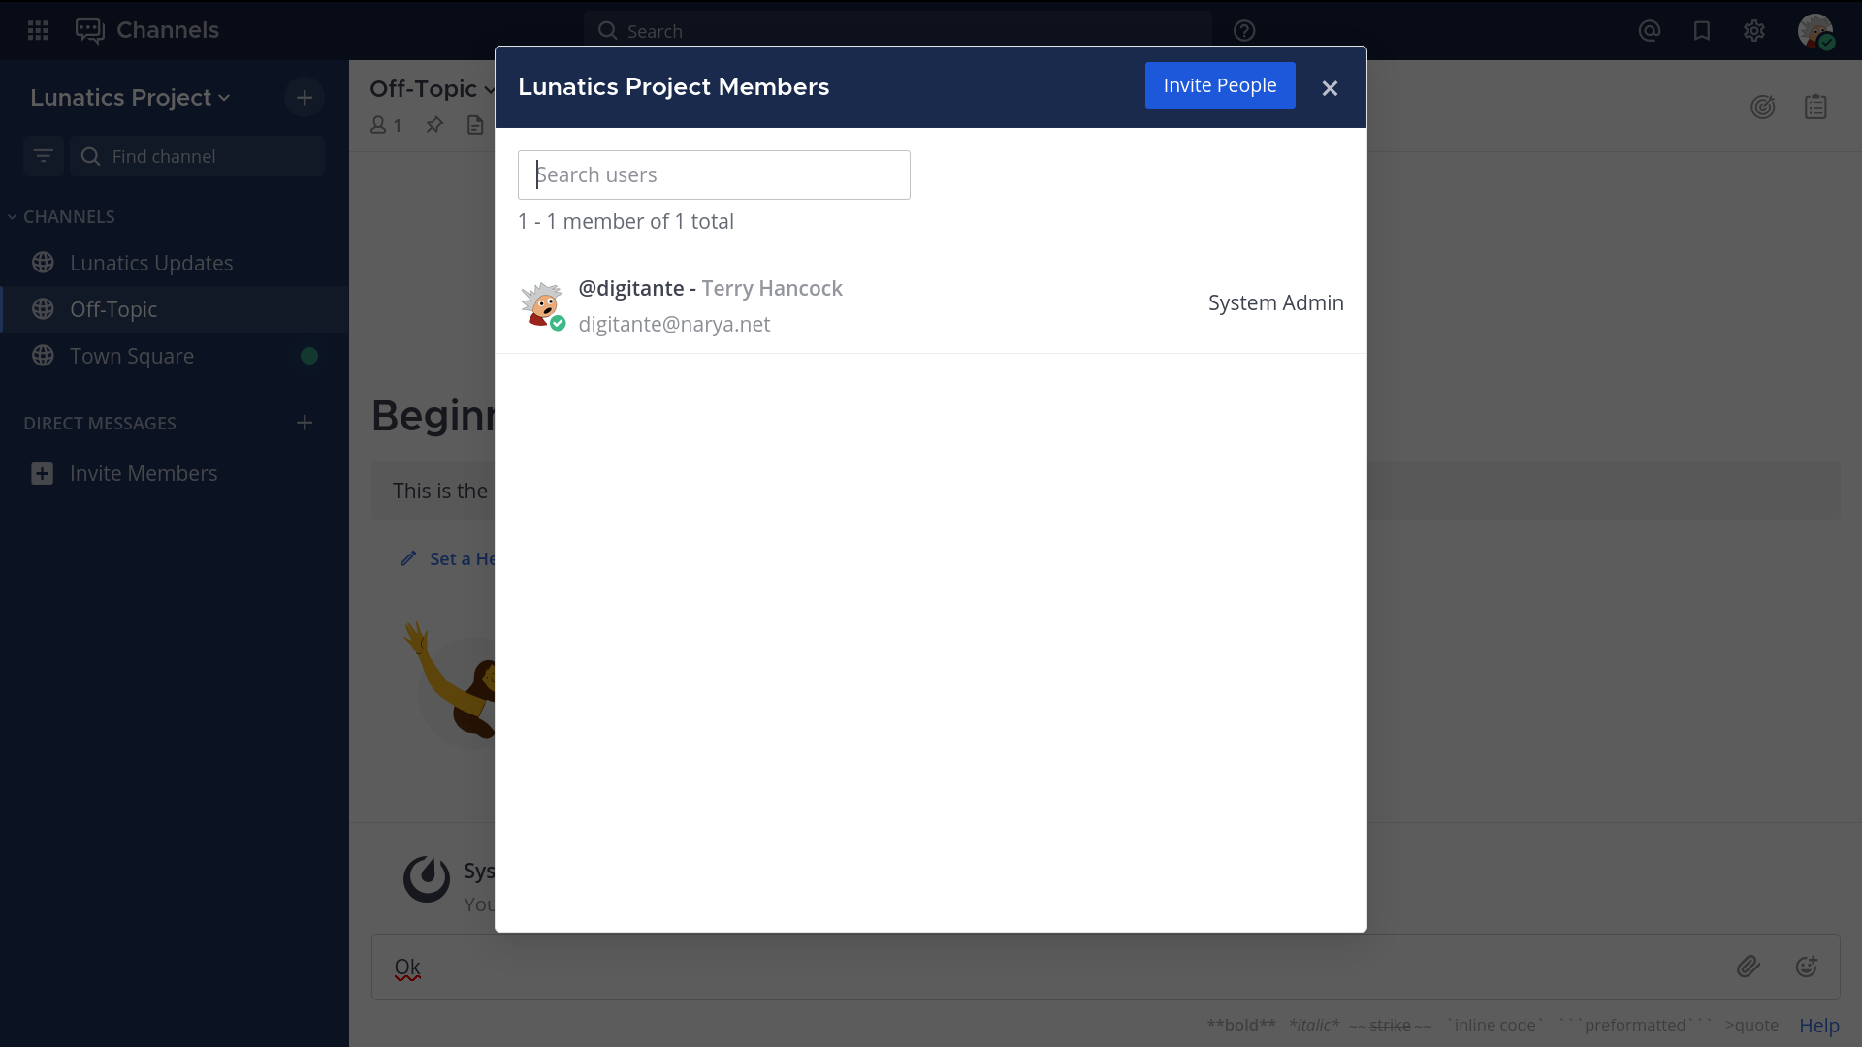Open the product switcher grid icon
Viewport: 1862px width, 1047px height.
click(x=38, y=30)
